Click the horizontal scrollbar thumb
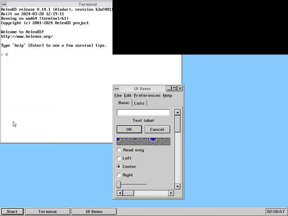288x216 pixels. (128, 193)
